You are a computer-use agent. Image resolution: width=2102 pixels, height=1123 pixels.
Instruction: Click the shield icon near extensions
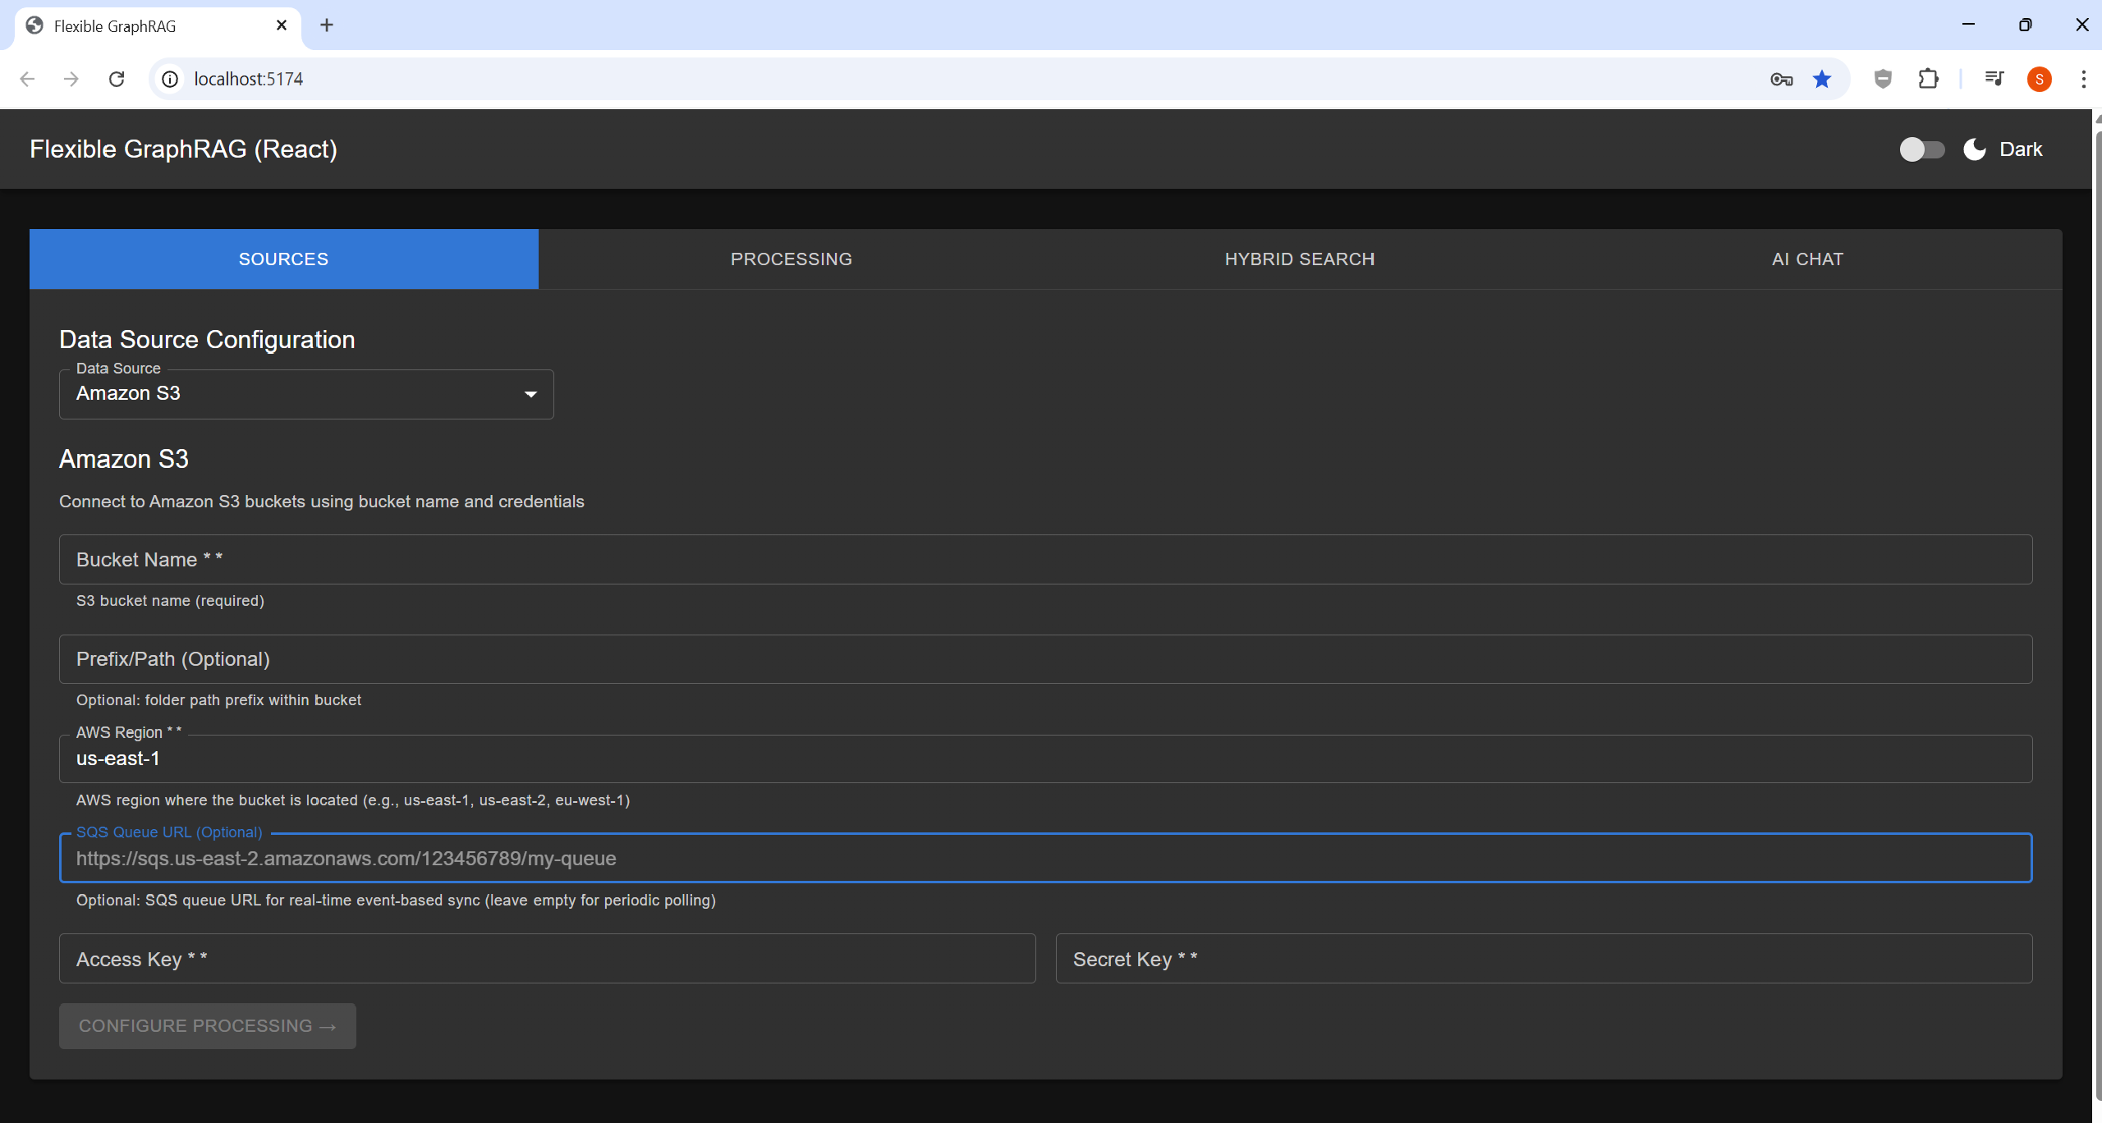(x=1883, y=79)
